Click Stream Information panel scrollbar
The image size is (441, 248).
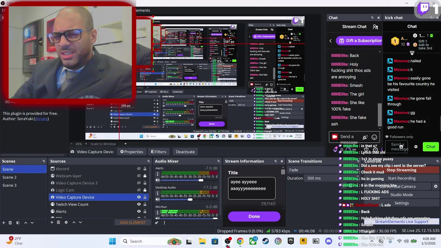point(283,172)
